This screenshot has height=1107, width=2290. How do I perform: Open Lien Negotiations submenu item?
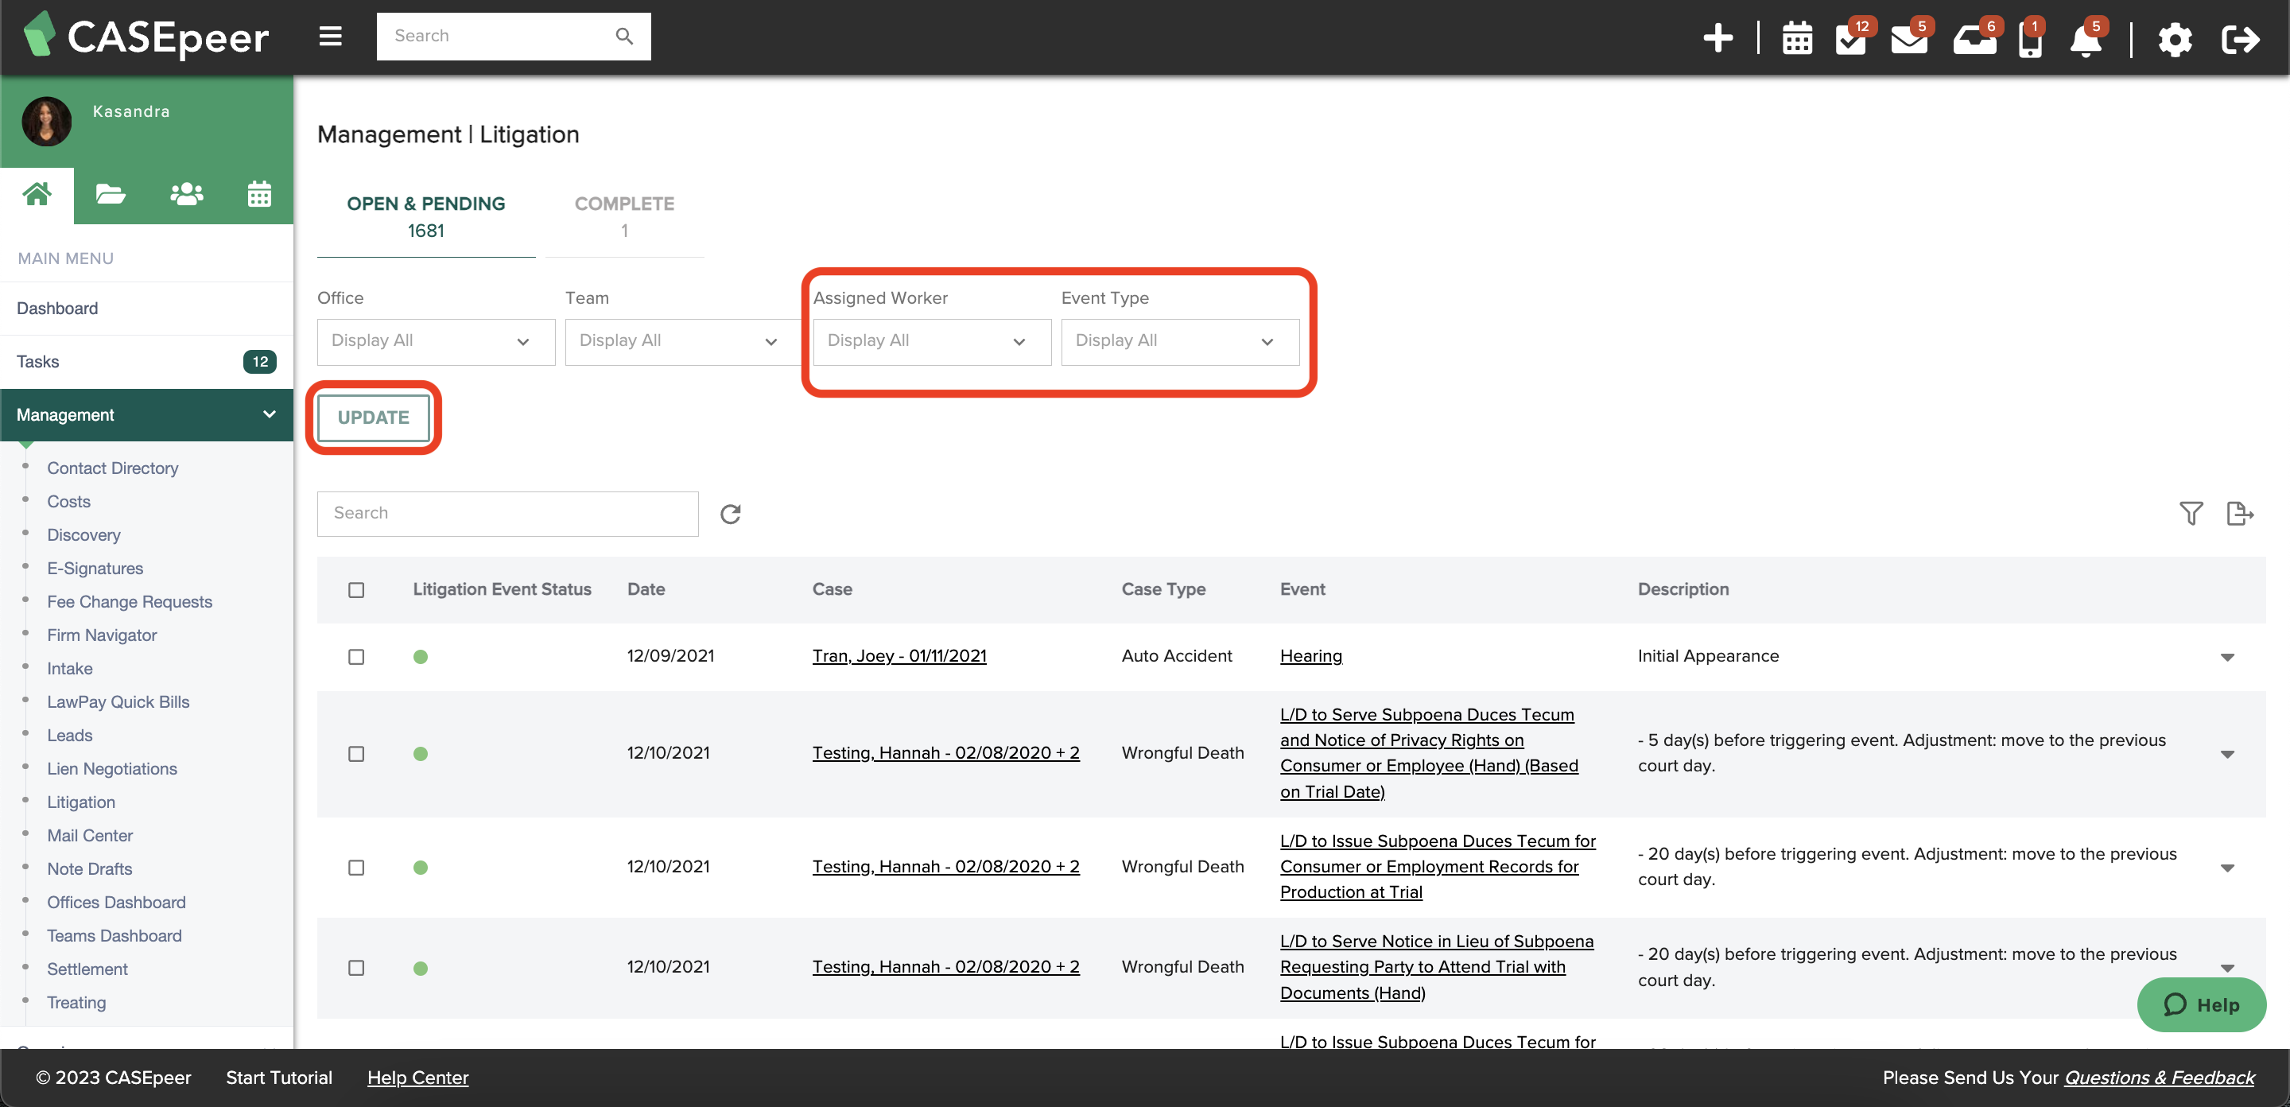point(112,768)
